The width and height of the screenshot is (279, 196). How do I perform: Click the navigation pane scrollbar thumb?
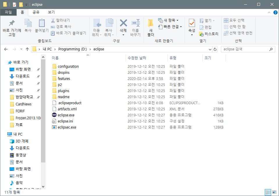point(43,111)
